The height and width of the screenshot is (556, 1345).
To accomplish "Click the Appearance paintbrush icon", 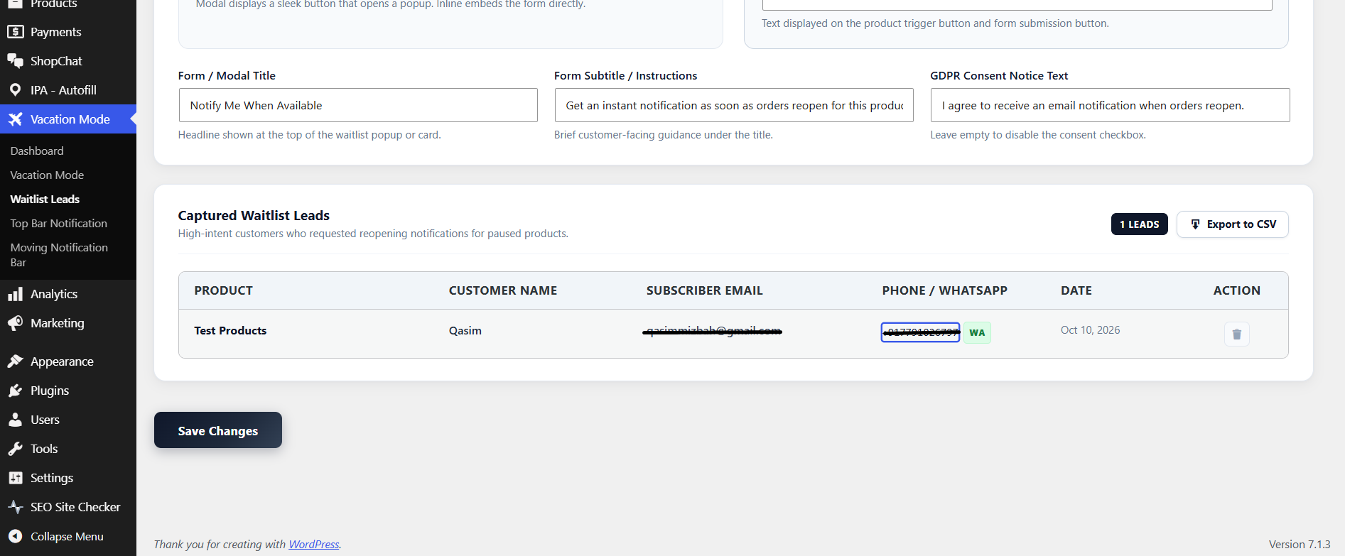I will coord(15,361).
